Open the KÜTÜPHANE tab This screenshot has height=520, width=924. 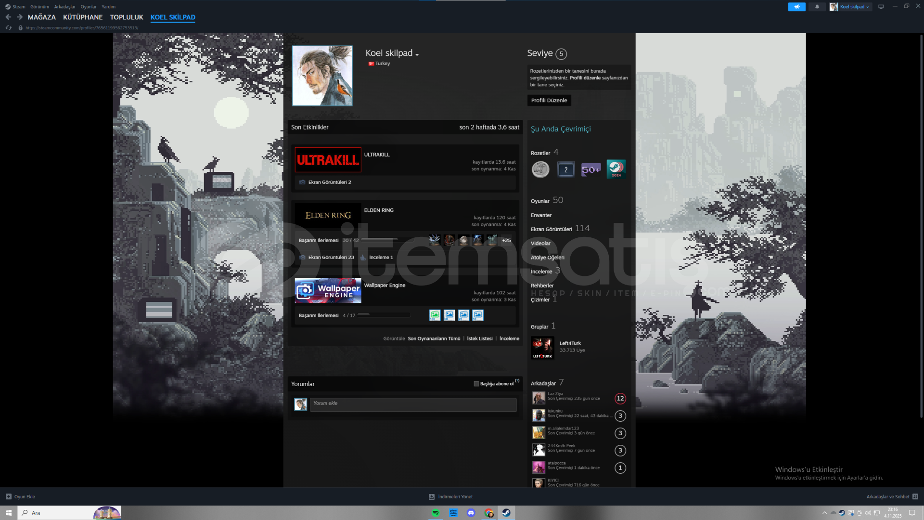point(83,17)
